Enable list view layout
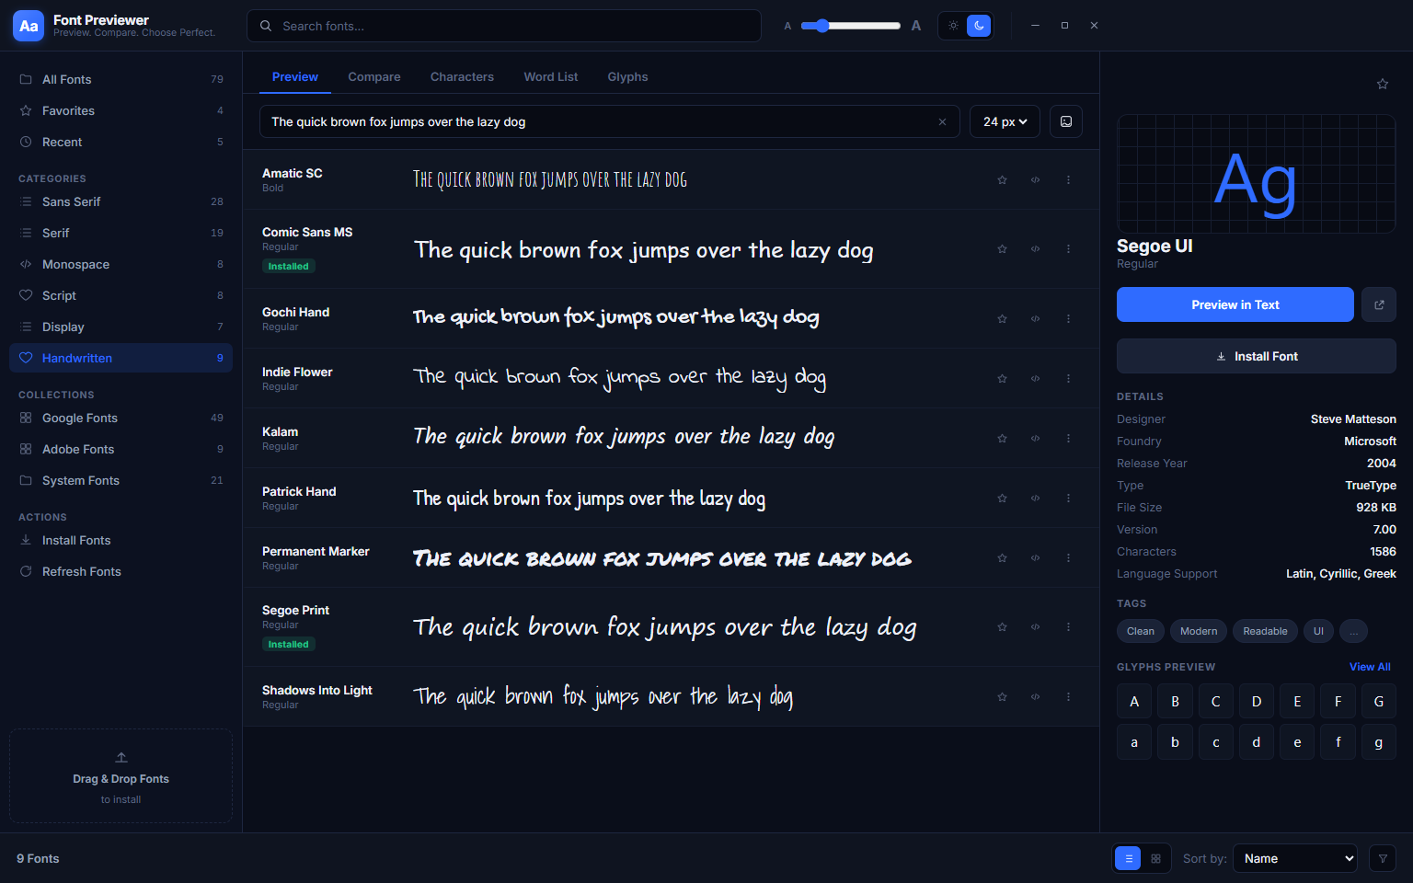Image resolution: width=1413 pixels, height=883 pixels. click(1129, 858)
